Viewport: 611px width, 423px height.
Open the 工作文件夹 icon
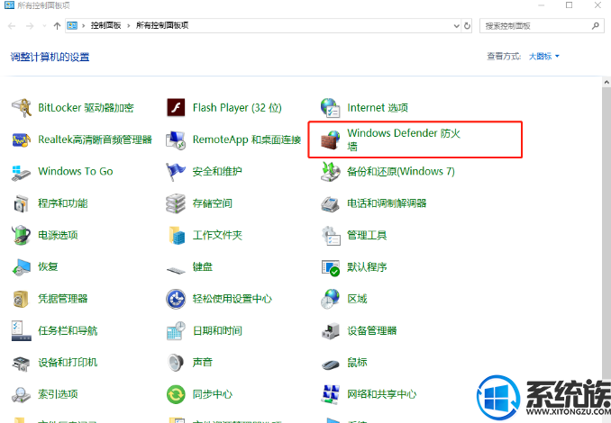[x=176, y=236]
